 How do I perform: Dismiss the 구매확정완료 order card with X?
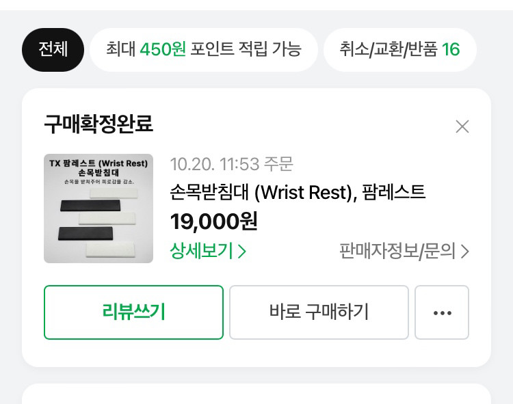pos(462,126)
